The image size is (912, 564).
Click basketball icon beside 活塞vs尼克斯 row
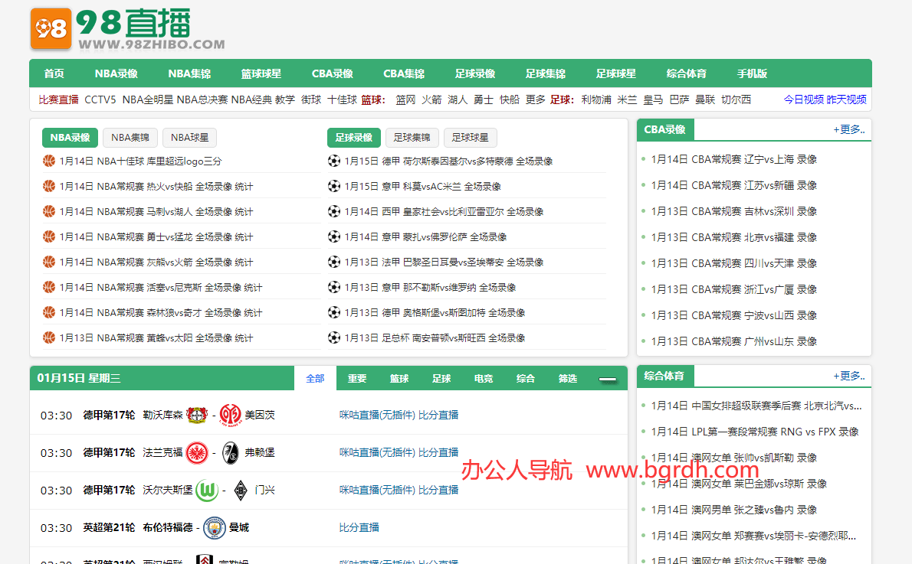coord(49,287)
